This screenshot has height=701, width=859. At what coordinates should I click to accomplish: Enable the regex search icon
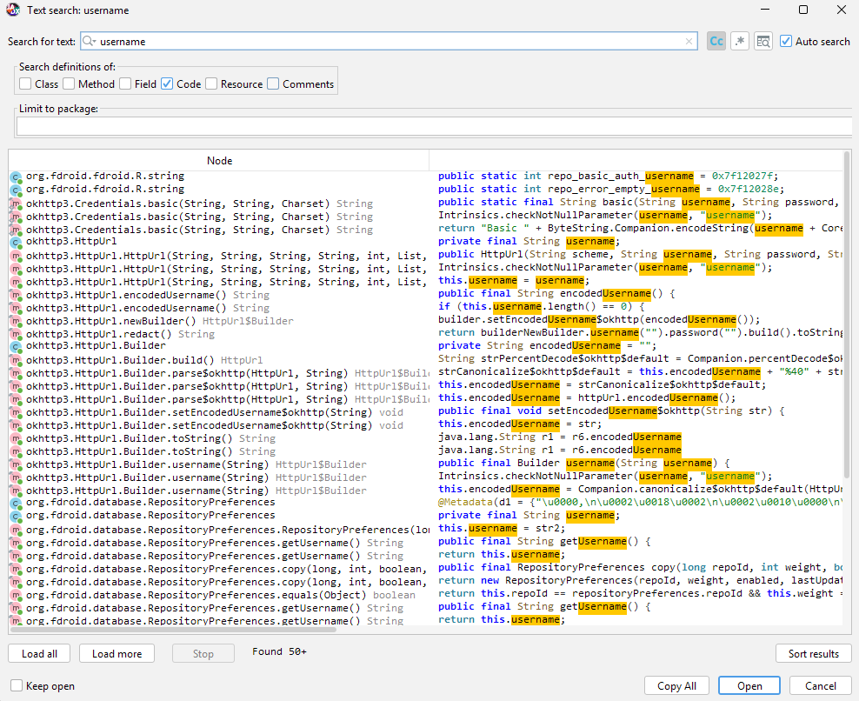pyautogui.click(x=740, y=41)
